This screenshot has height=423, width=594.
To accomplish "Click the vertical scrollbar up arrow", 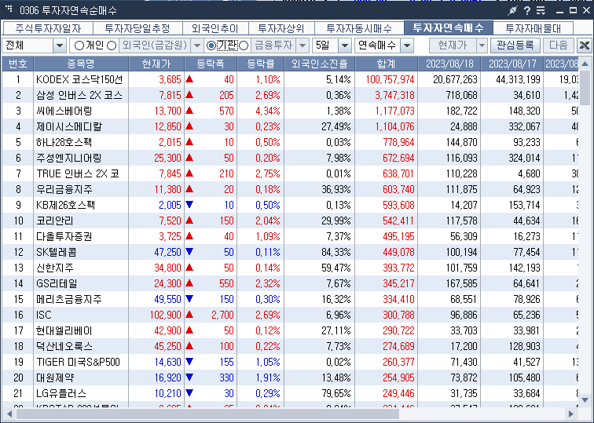I will point(585,64).
